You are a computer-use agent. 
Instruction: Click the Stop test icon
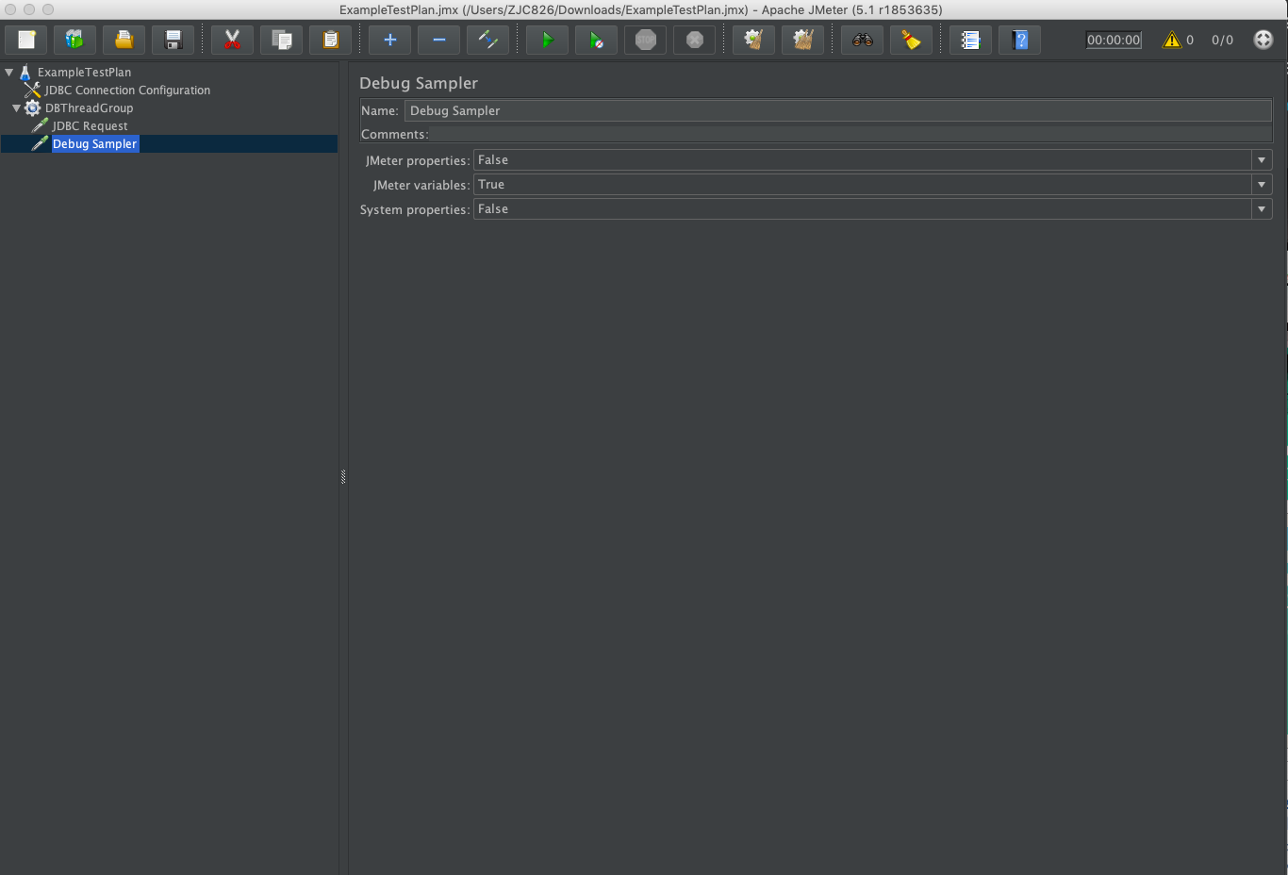[645, 40]
